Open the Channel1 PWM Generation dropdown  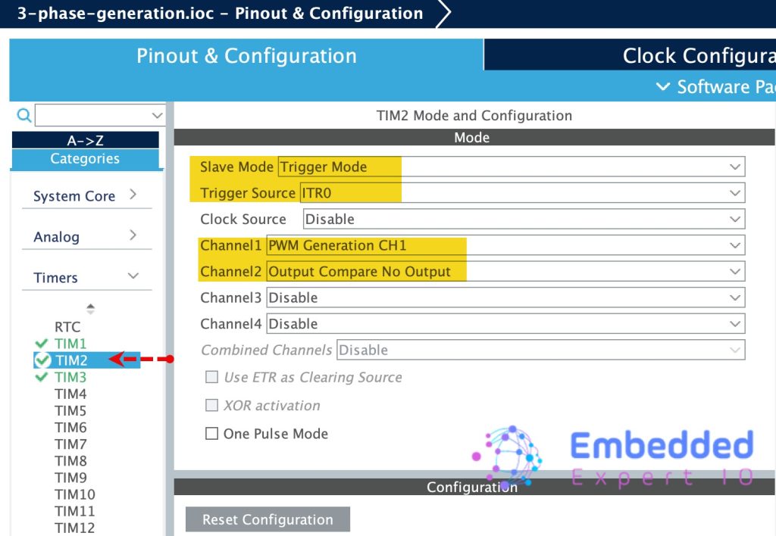[x=505, y=245]
